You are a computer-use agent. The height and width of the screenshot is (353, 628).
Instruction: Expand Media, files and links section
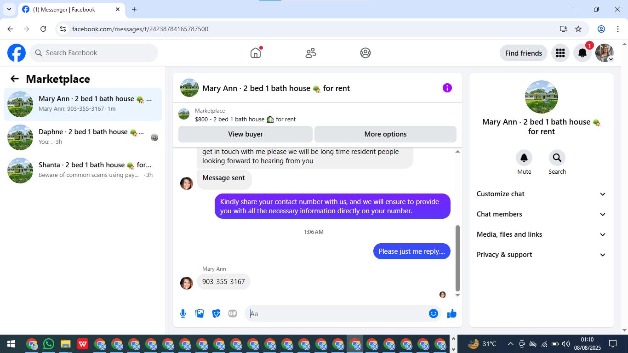[x=542, y=234]
